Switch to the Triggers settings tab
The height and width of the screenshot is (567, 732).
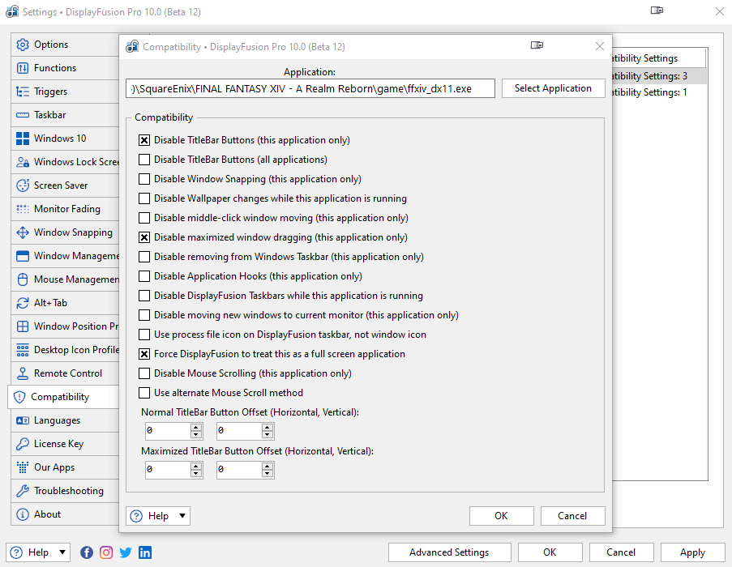point(50,92)
